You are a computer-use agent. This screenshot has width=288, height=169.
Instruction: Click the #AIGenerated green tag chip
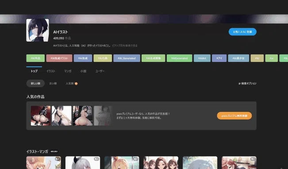point(180,58)
